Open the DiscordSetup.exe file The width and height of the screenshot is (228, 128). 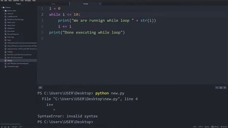(13, 34)
